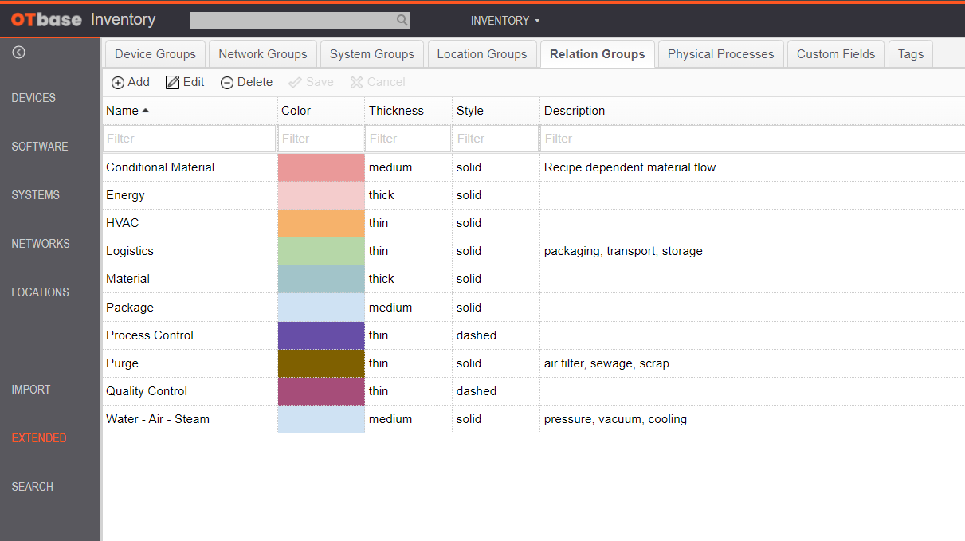Viewport: 965px width, 541px height.
Task: Collapse the sidebar using the back chevron
Action: click(x=18, y=51)
